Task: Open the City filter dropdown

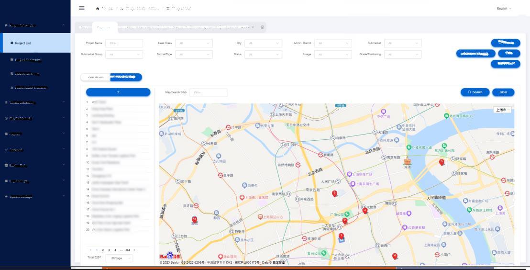Action: (x=263, y=43)
